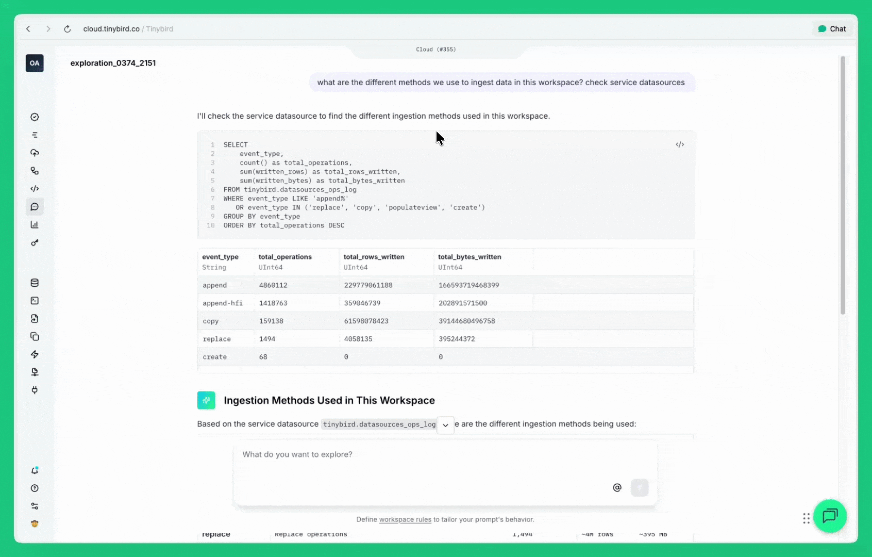Click the Chat tab at top right
Screen dimensions: 872x557
click(x=832, y=29)
